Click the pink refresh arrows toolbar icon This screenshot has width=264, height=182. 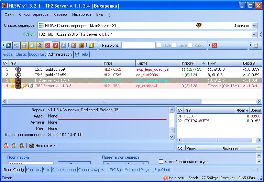(56, 45)
